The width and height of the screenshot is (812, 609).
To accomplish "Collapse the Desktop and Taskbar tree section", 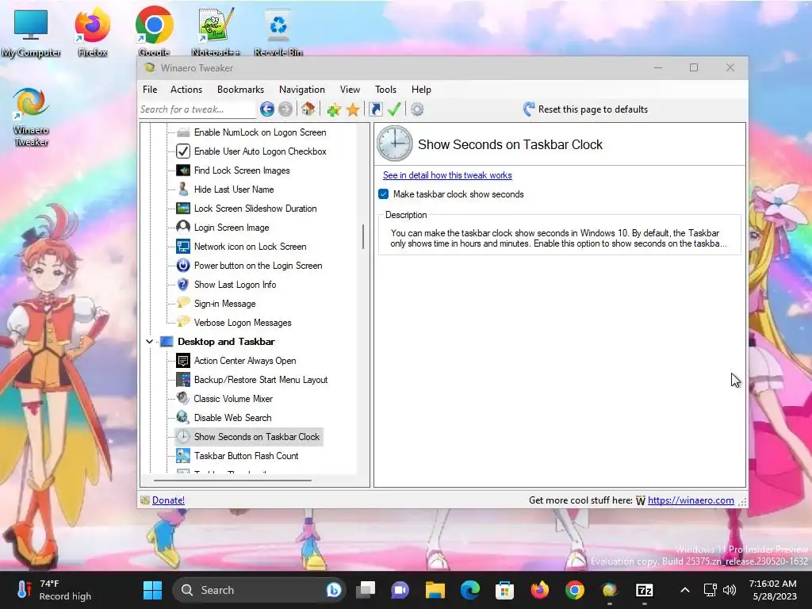I will click(149, 342).
